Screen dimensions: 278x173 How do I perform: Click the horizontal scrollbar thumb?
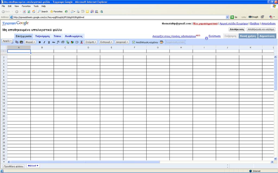click(x=85, y=162)
